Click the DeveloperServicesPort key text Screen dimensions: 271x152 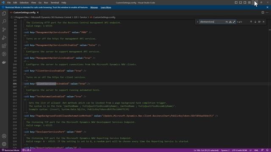51,132
